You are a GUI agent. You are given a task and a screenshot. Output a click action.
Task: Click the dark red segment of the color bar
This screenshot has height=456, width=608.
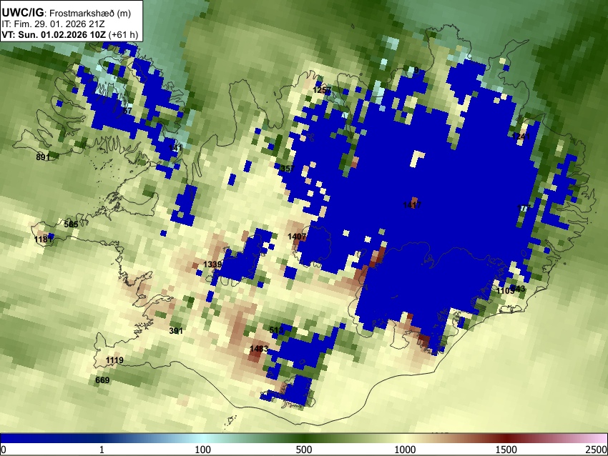506,439
